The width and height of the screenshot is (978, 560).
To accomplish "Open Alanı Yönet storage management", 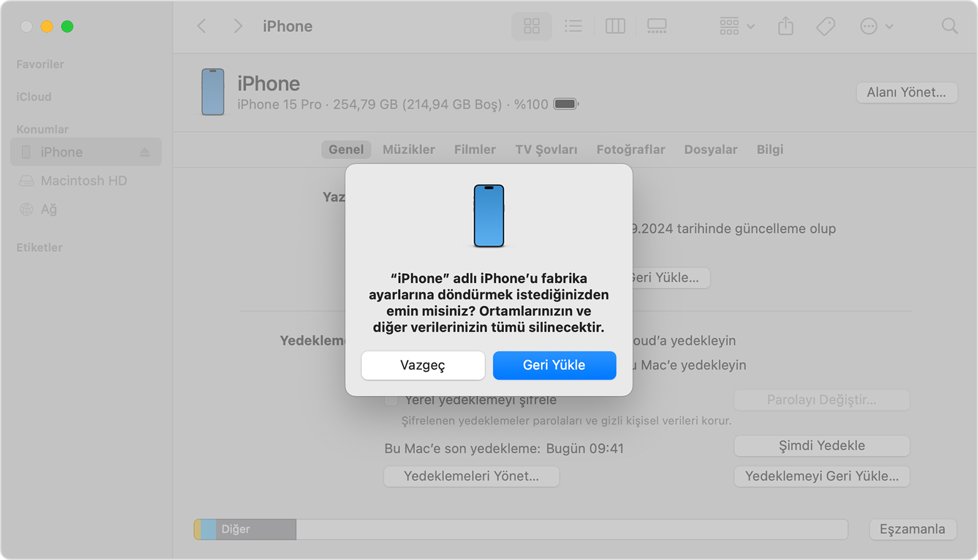I will pyautogui.click(x=907, y=92).
